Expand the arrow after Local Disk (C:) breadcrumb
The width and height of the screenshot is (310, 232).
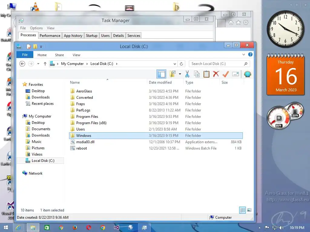click(x=117, y=64)
